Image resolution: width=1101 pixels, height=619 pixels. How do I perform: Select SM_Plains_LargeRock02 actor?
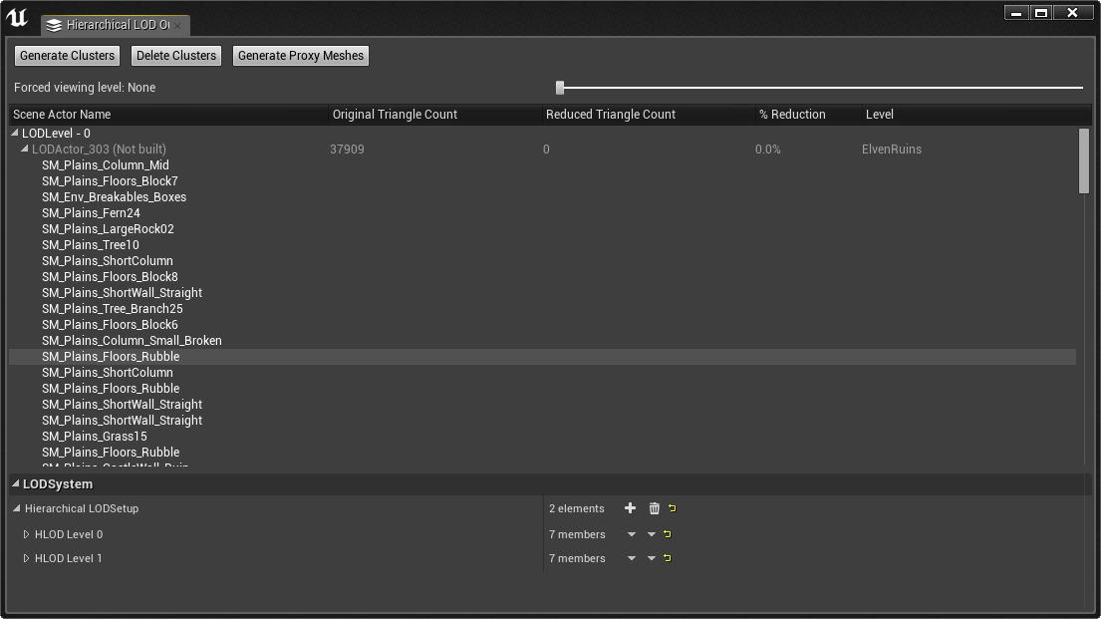click(108, 229)
